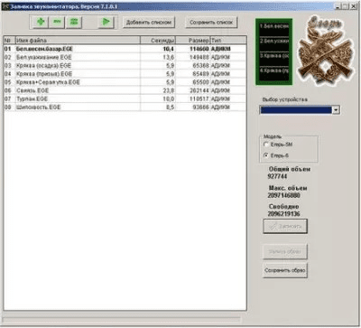Click the green clear-list toolbar icon
The image size is (361, 328).
pyautogui.click(x=74, y=22)
